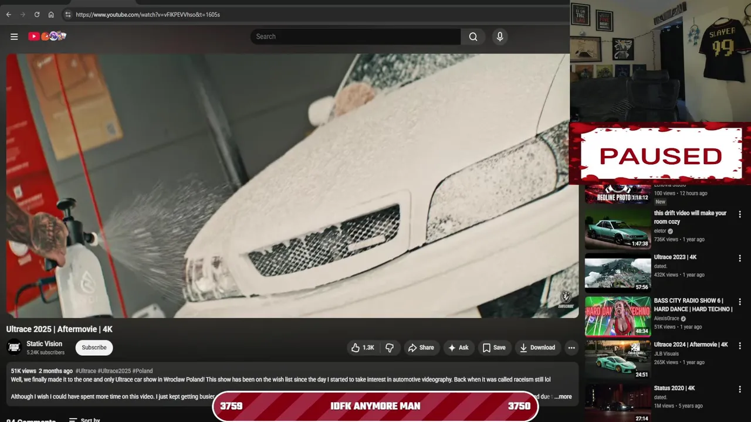Open options menu for Bass City Radio
This screenshot has height=422, width=751.
click(x=740, y=302)
